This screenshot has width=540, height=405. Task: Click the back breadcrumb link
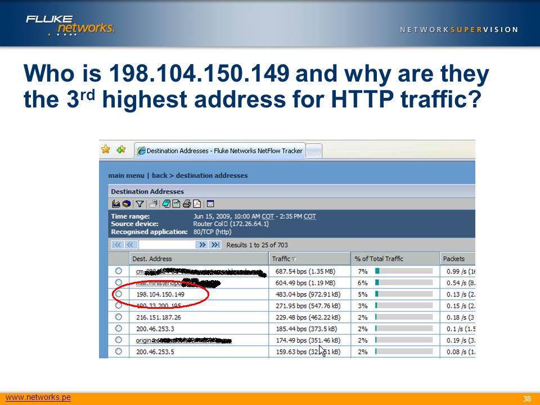[x=159, y=175]
